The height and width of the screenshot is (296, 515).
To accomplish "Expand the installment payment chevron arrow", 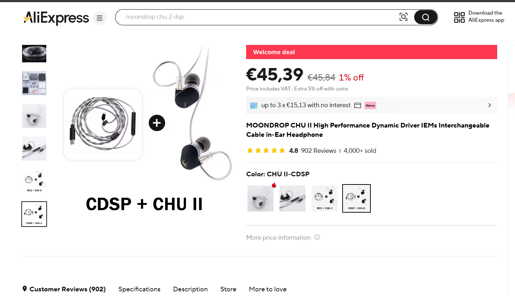I will [x=489, y=105].
